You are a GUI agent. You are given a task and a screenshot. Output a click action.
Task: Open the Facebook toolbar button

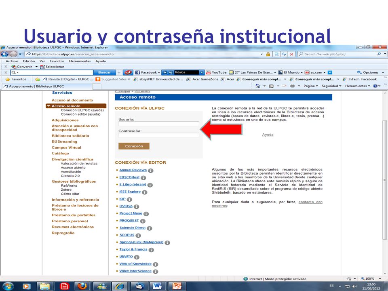pyautogui.click(x=148, y=72)
